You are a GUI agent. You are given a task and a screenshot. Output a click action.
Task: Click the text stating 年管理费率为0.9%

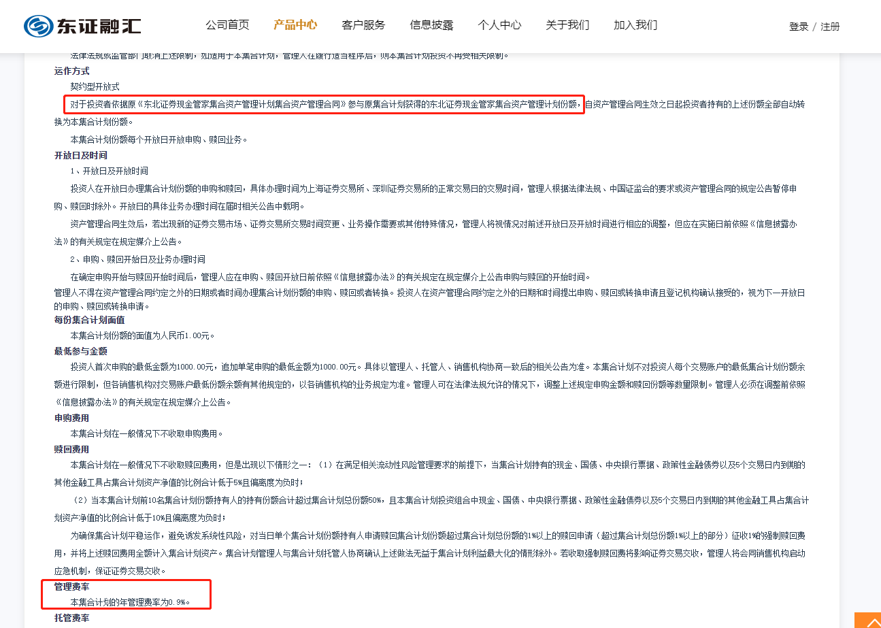pos(130,602)
